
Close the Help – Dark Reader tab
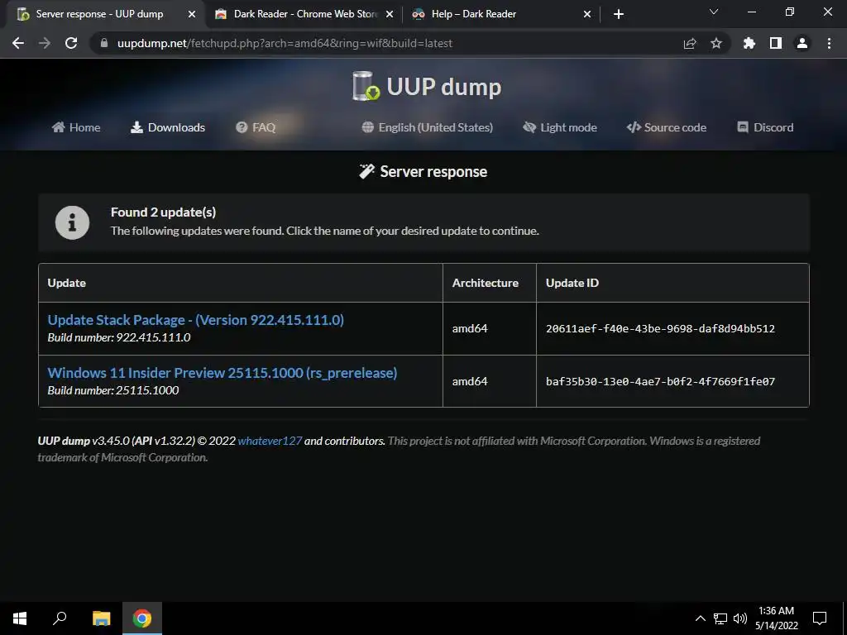(587, 15)
